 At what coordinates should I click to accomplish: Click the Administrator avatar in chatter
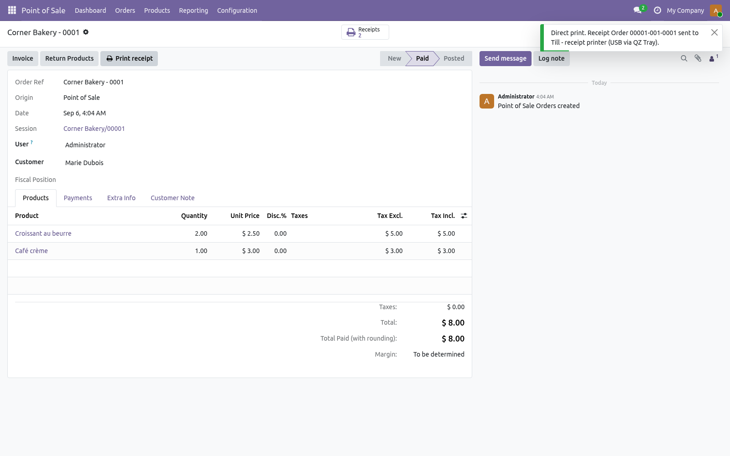click(x=487, y=101)
